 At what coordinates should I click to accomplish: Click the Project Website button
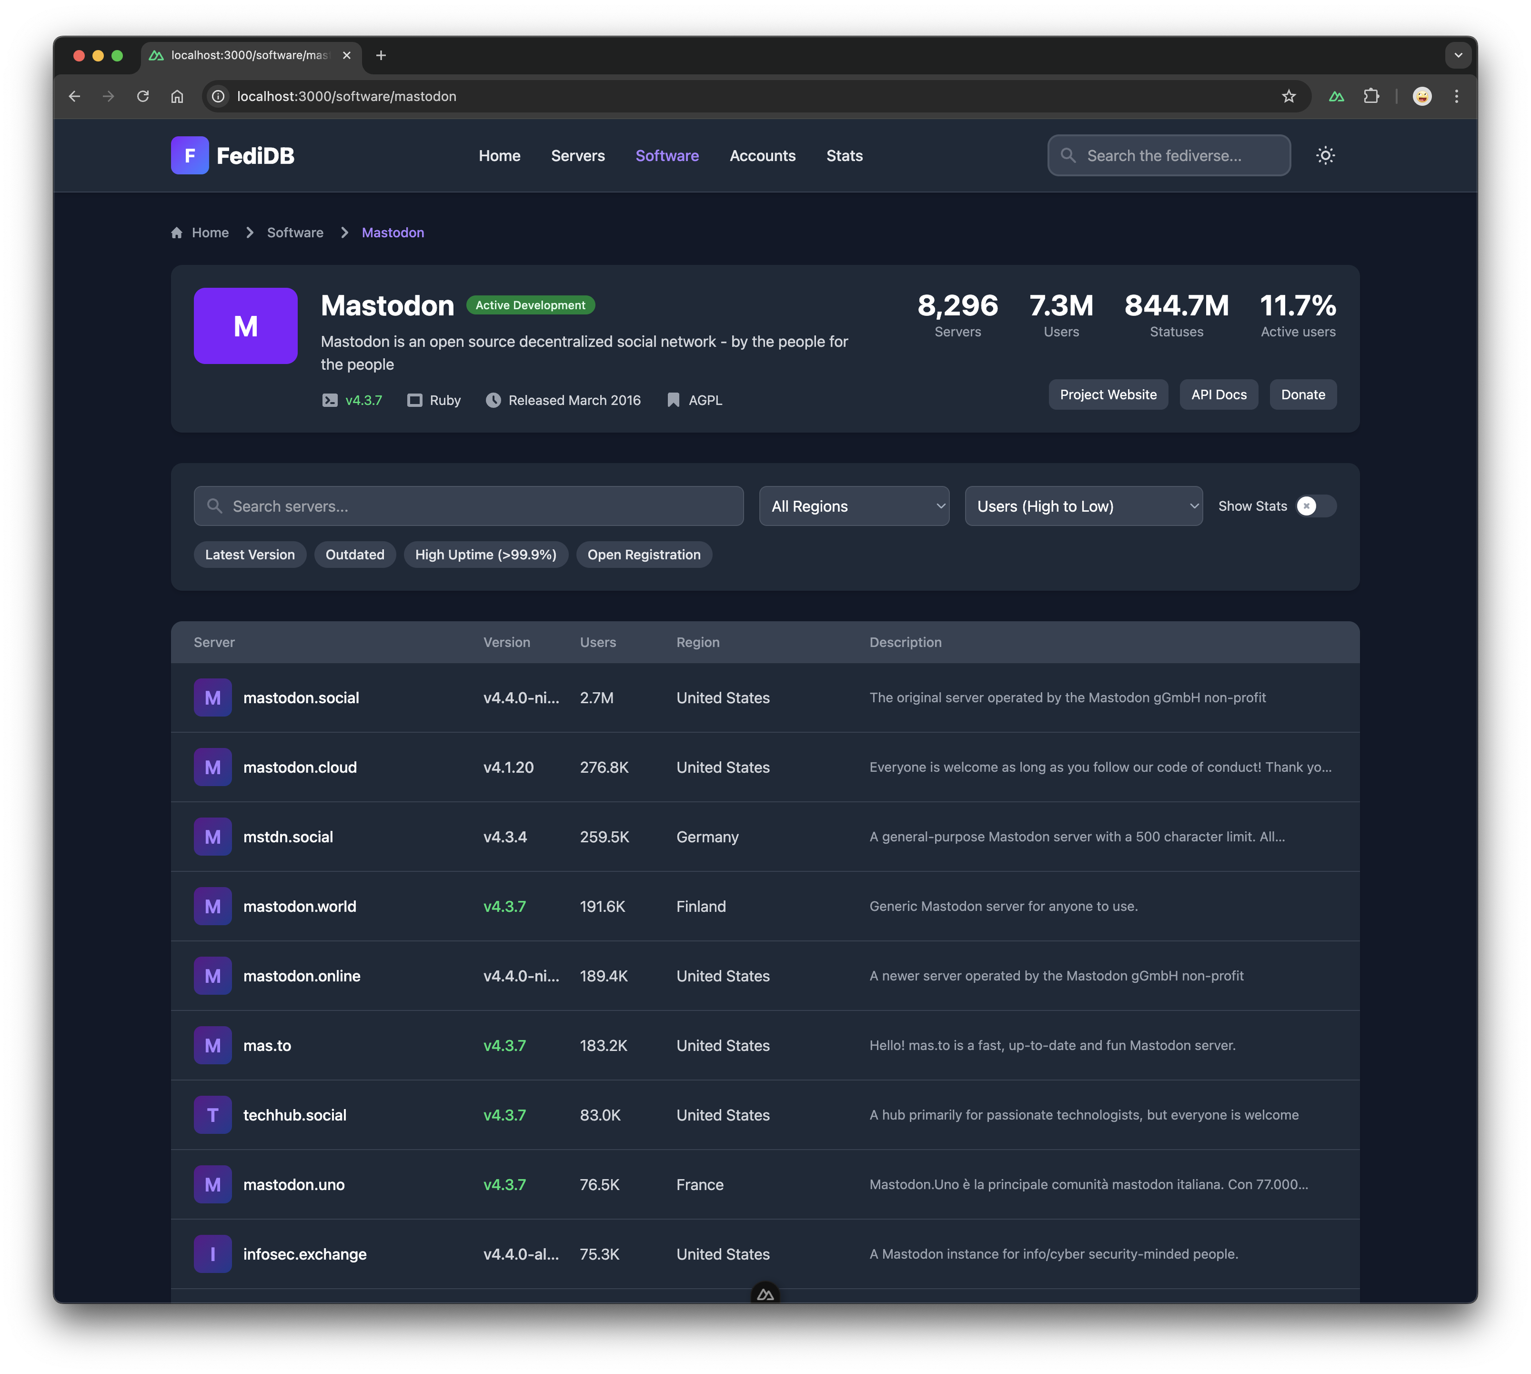(1107, 394)
